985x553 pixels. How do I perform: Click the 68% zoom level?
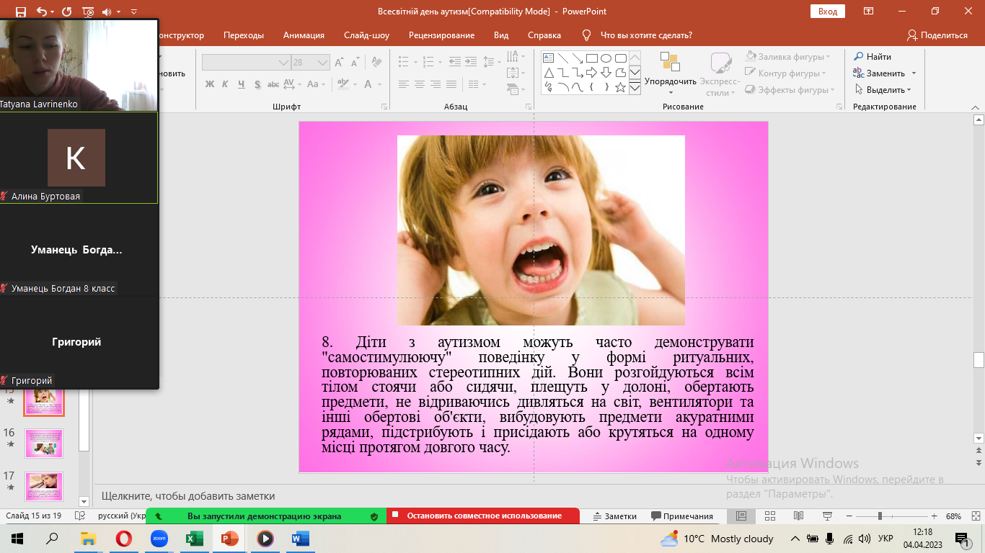[953, 516]
